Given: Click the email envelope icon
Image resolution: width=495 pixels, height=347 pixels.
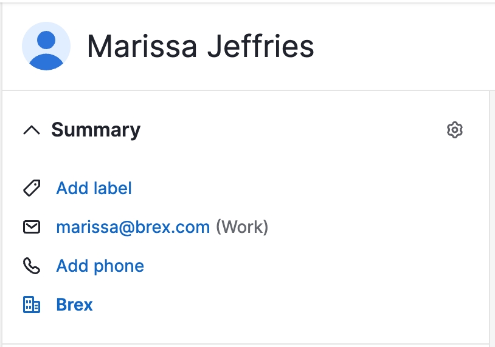Looking at the screenshot, I should [x=32, y=227].
